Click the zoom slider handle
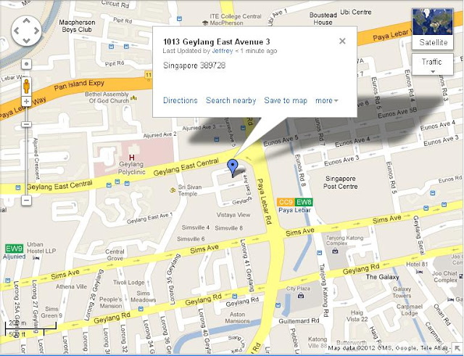The width and height of the screenshot is (464, 356). coord(26,124)
